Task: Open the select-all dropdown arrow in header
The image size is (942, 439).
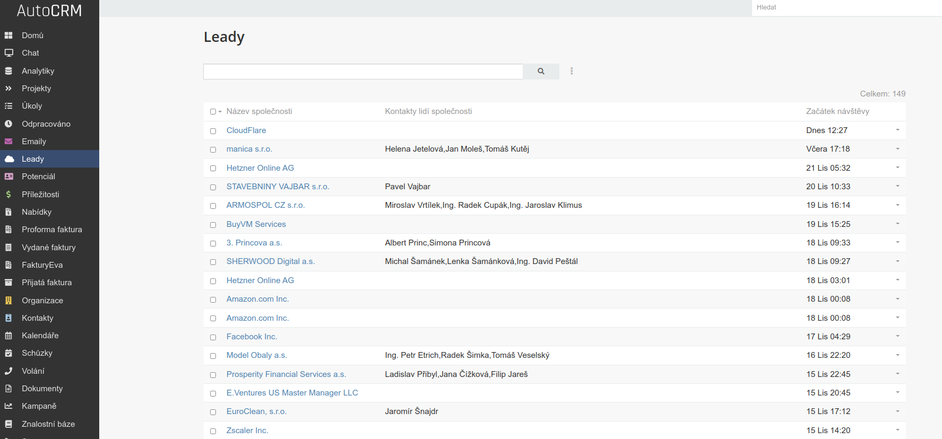Action: coord(220,112)
